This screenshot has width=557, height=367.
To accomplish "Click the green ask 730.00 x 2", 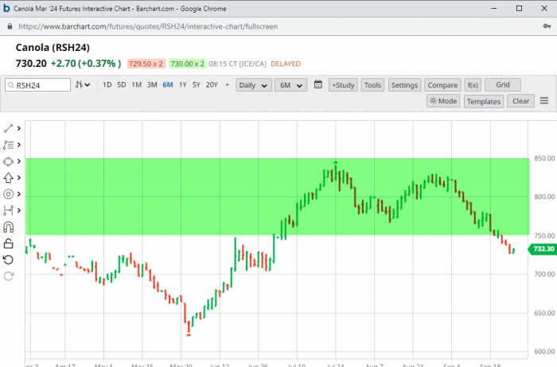I will (187, 64).
